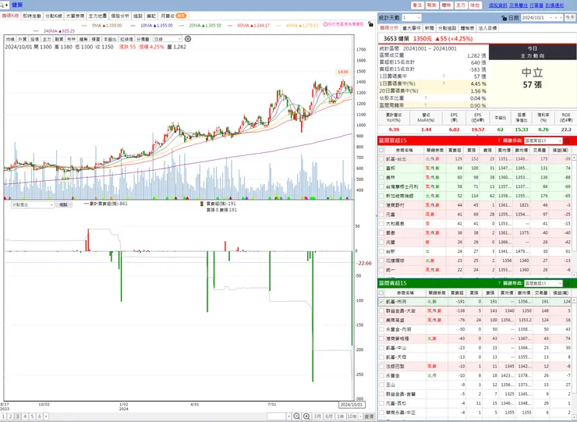Click the 主力 button in top bar
Viewport: 577px width, 422px height.
click(461, 5)
